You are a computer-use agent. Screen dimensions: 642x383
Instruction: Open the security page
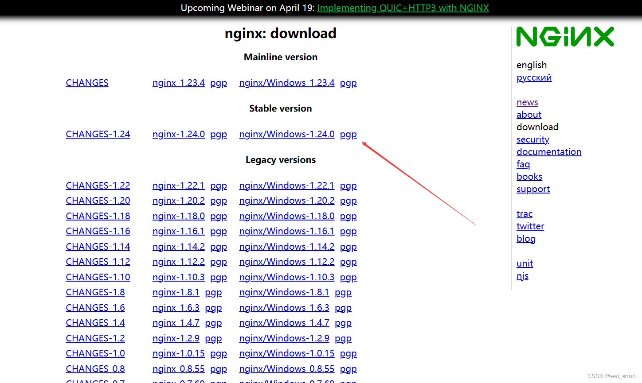point(533,139)
